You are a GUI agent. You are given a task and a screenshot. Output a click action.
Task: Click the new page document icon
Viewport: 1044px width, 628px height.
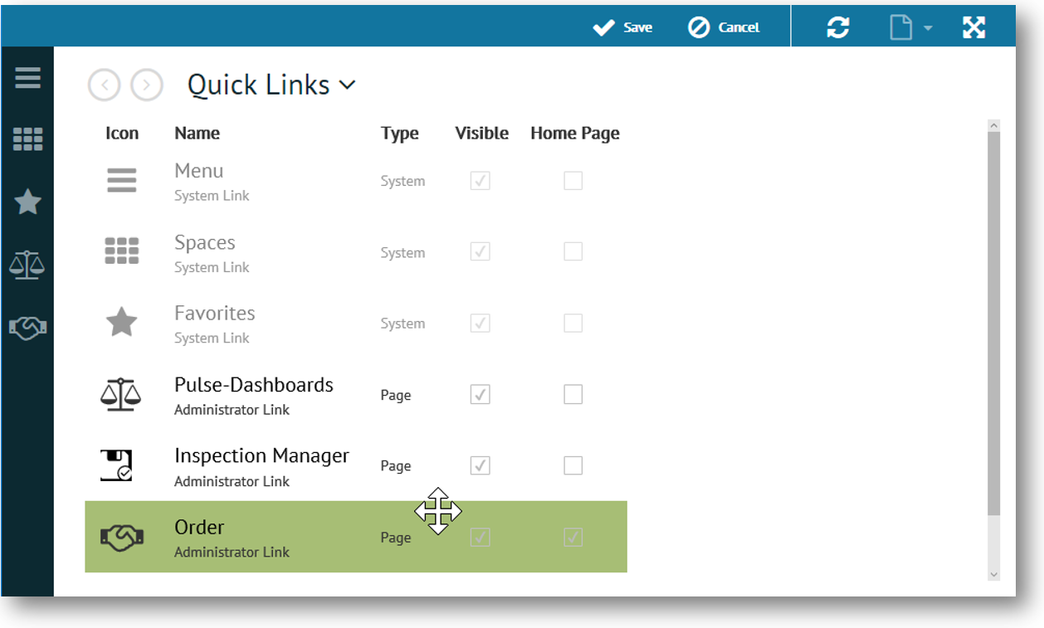(x=900, y=27)
